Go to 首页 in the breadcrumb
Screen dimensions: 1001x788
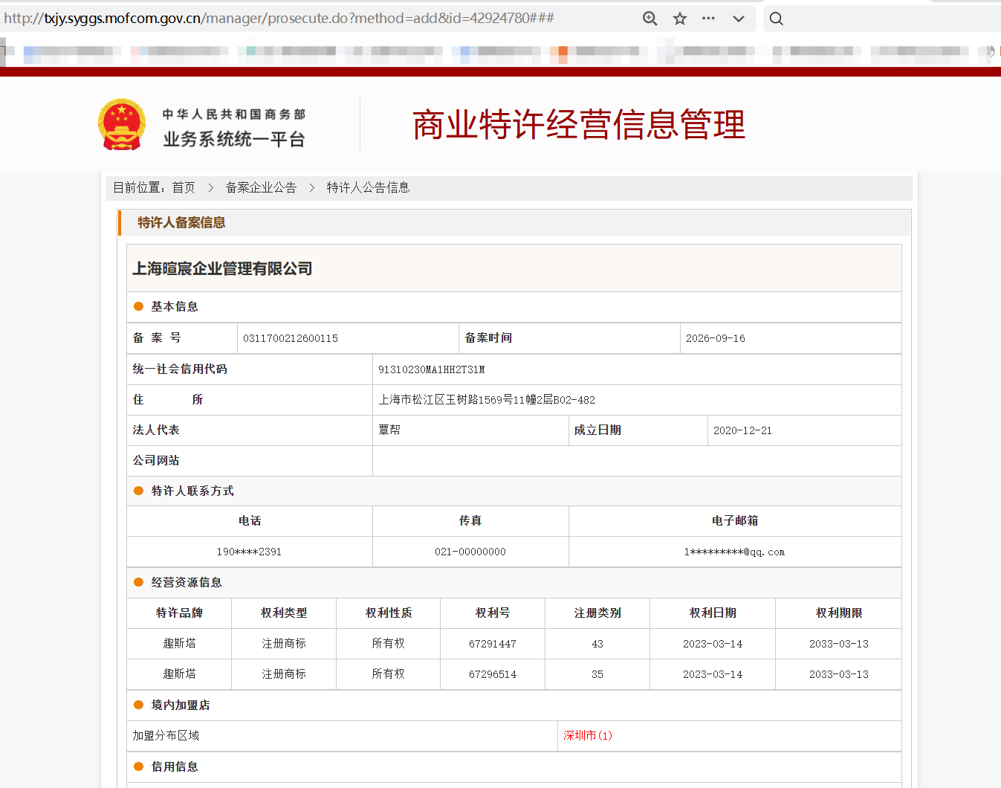coord(184,187)
